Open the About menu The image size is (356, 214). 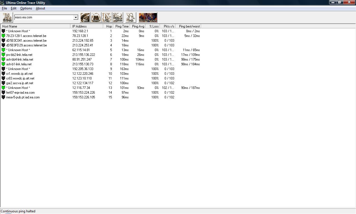point(40,8)
